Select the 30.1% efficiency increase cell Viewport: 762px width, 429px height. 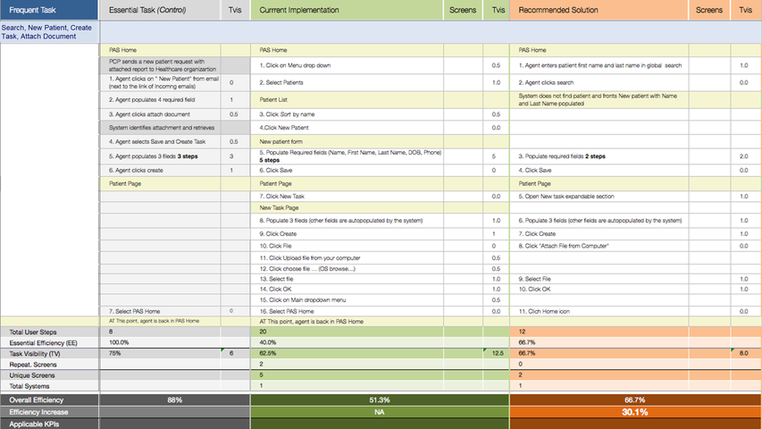635,412
